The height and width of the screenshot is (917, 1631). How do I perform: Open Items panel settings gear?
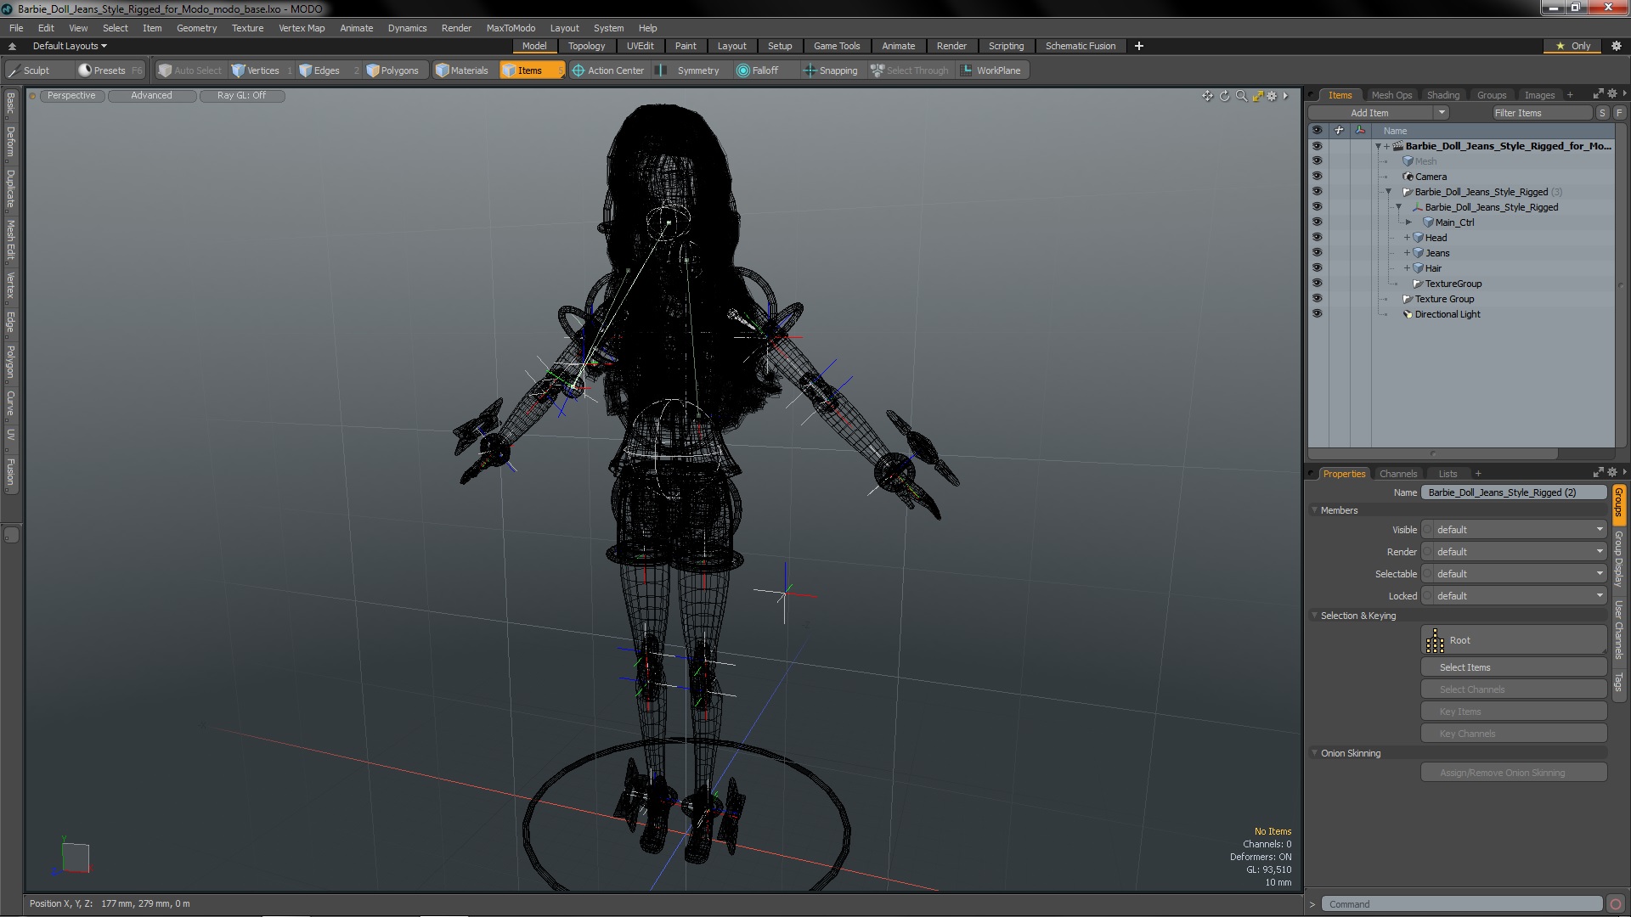coord(1612,93)
